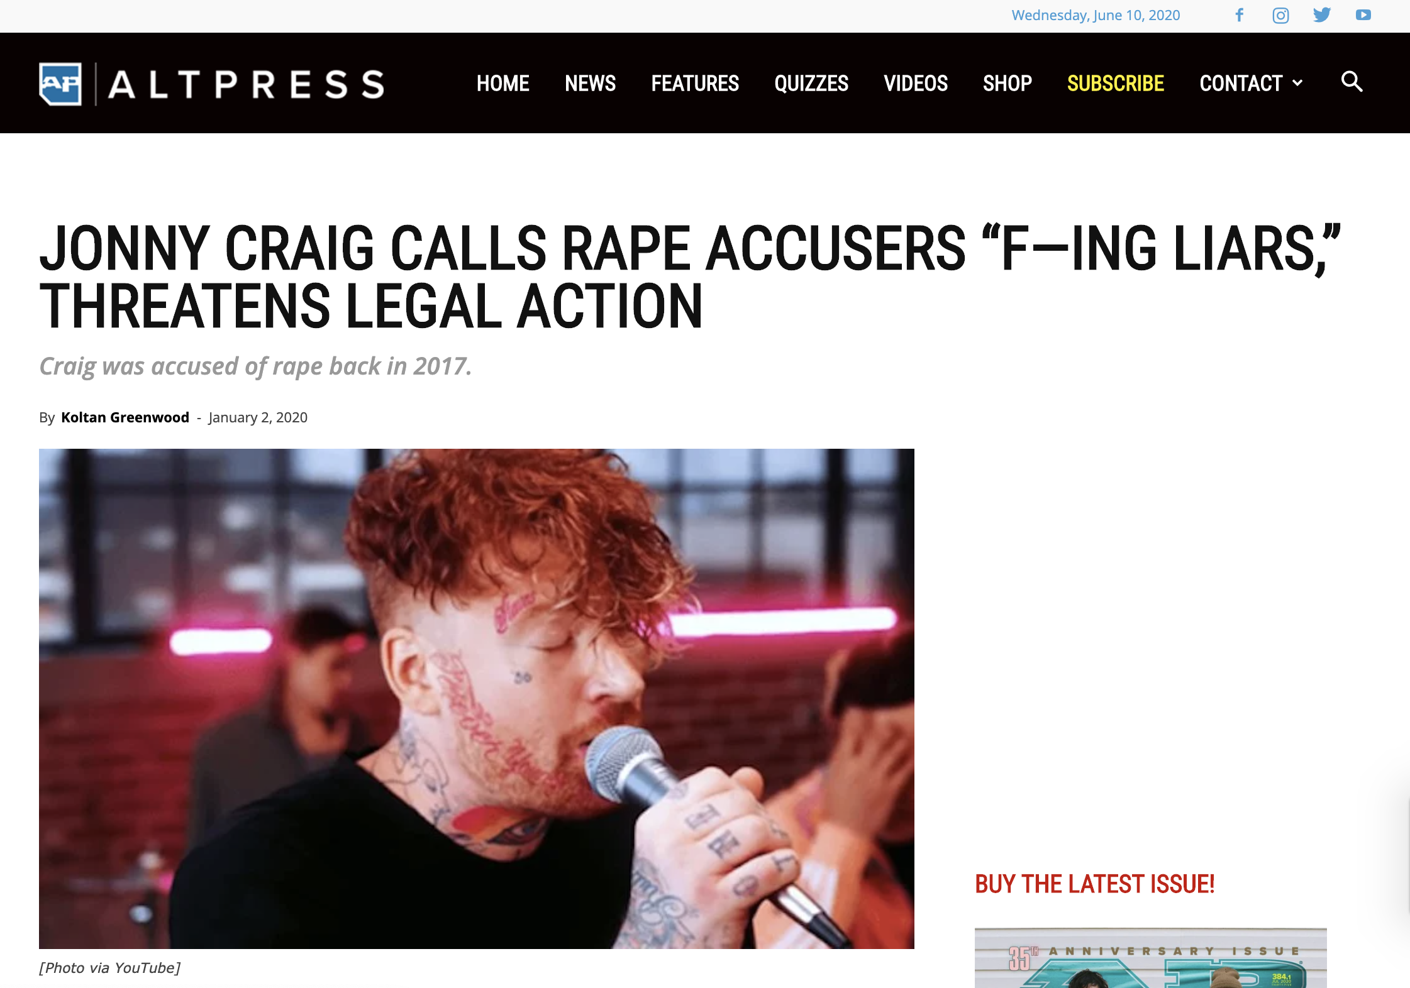This screenshot has width=1410, height=988.
Task: Open the QUIZZES page
Action: coord(811,83)
